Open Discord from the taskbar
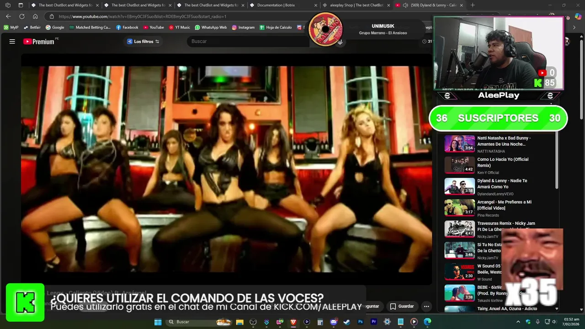The width and height of the screenshot is (585, 329). tap(334, 322)
